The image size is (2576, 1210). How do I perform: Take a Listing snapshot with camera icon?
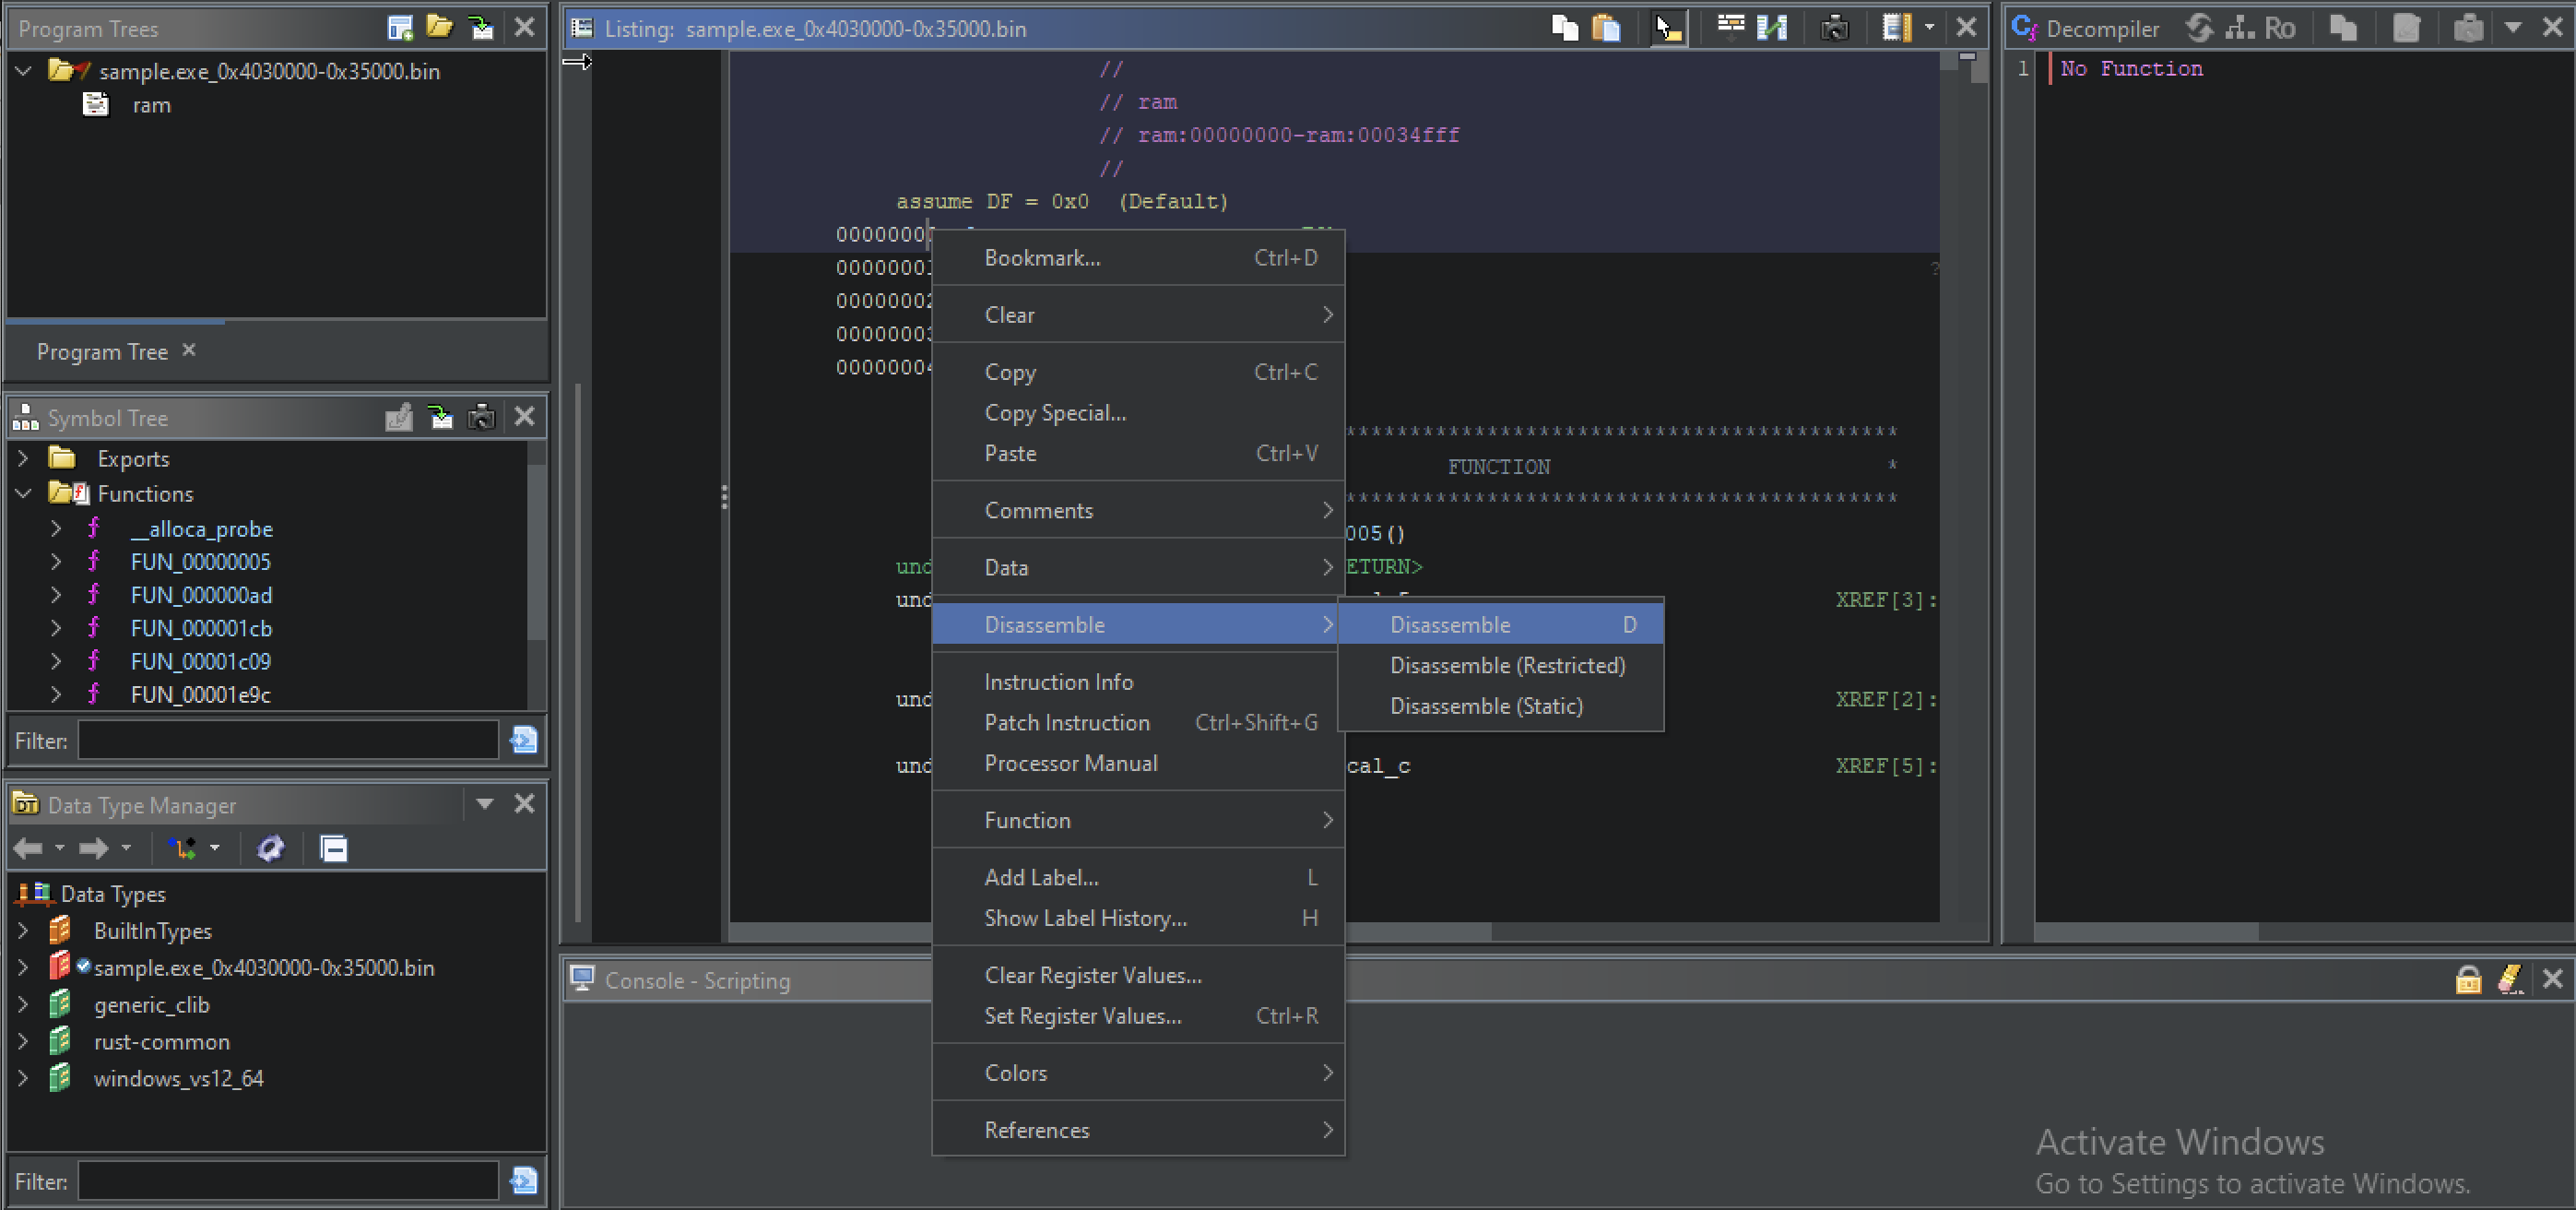pos(1834,27)
